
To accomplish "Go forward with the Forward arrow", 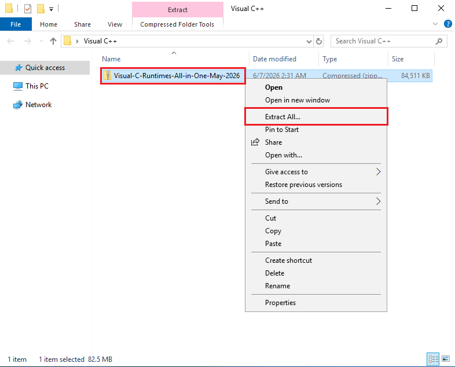I will point(28,41).
